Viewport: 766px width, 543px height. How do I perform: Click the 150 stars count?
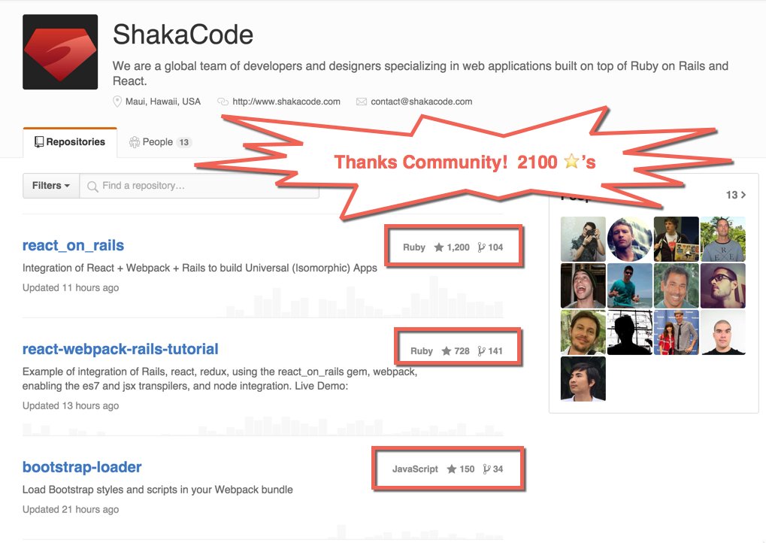point(467,469)
